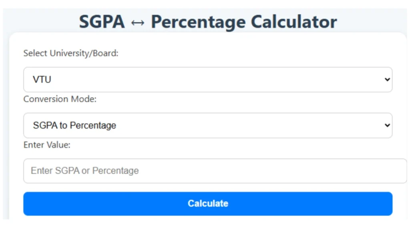This screenshot has width=410, height=230.
Task: Click the word 'SGPA' in the page heading
Action: 102,22
